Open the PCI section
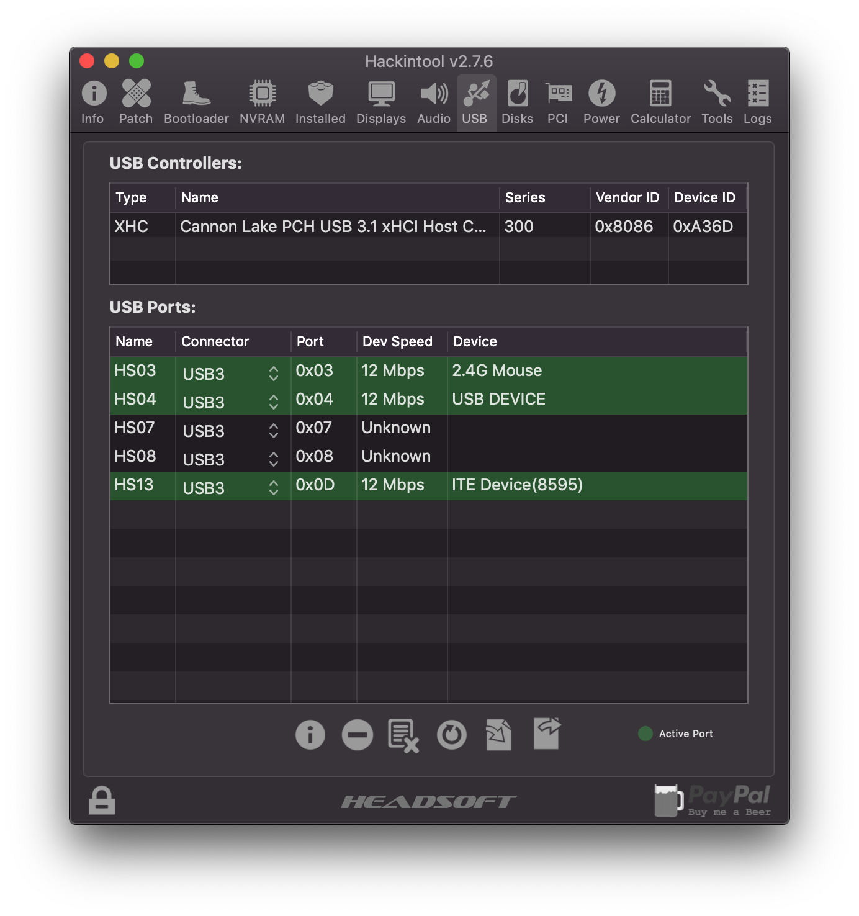 click(558, 102)
